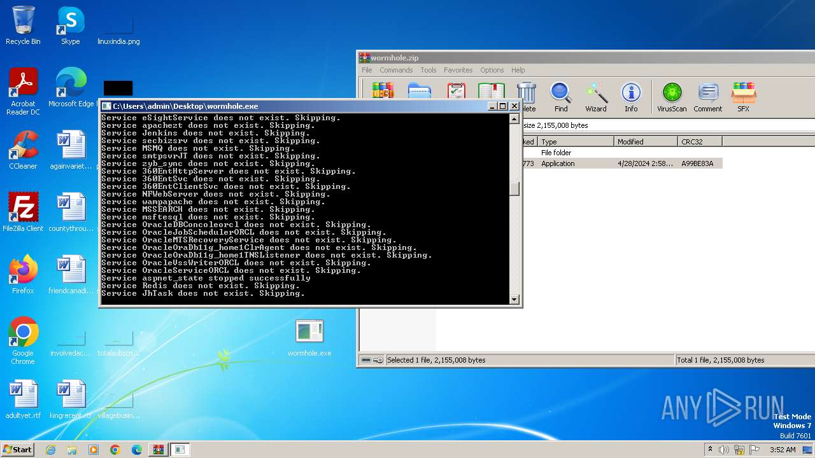The width and height of the screenshot is (815, 458).
Task: Open WinRAR Comment tool
Action: [x=708, y=97]
